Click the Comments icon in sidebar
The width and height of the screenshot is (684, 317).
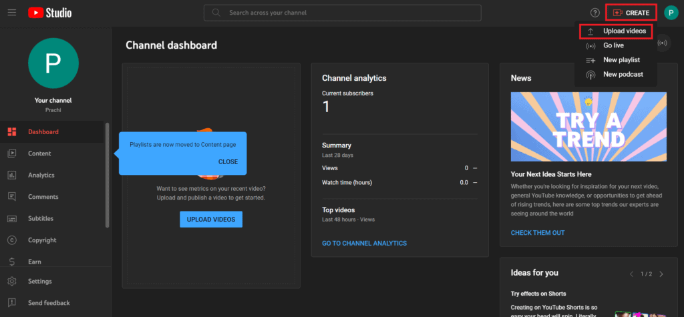click(12, 197)
